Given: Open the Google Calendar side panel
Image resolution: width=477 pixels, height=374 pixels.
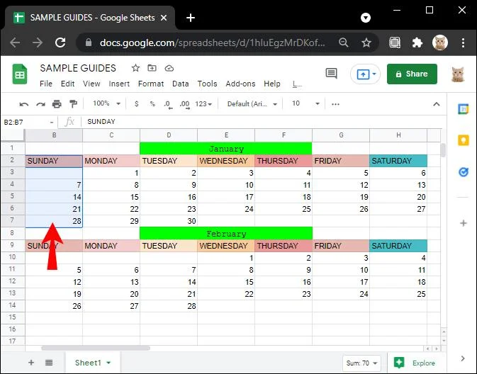Looking at the screenshot, I should (463, 109).
